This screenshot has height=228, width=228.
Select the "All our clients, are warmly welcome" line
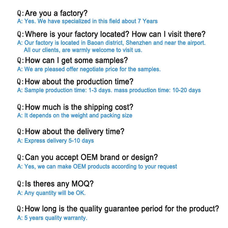pos(83,50)
